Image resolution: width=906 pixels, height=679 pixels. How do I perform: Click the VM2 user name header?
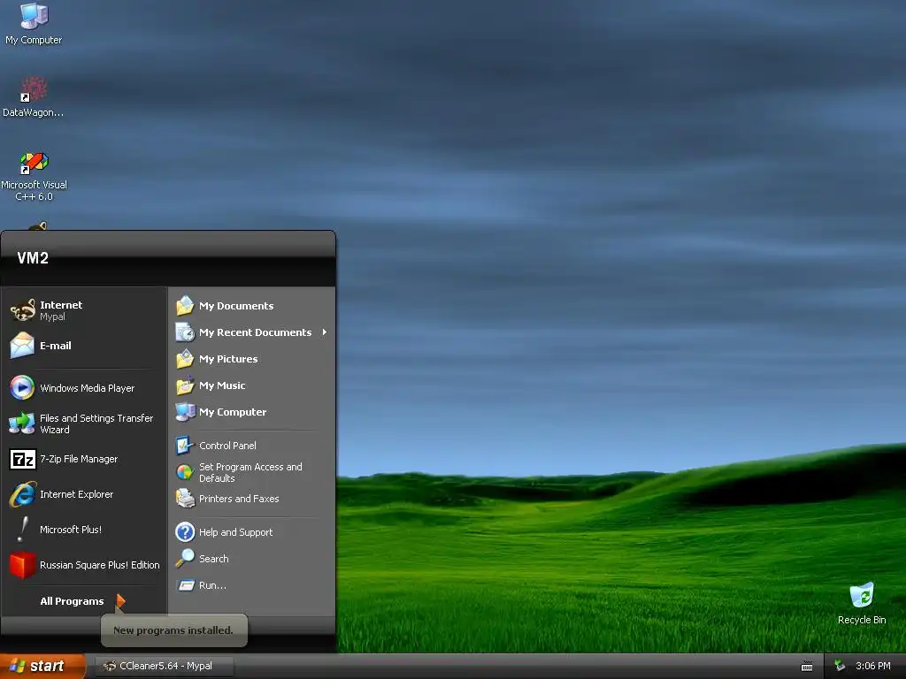pos(33,257)
